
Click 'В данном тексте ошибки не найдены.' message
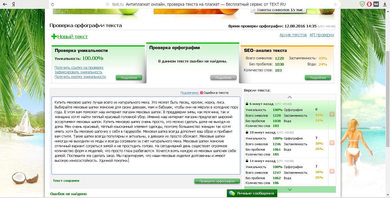[x=193, y=61]
